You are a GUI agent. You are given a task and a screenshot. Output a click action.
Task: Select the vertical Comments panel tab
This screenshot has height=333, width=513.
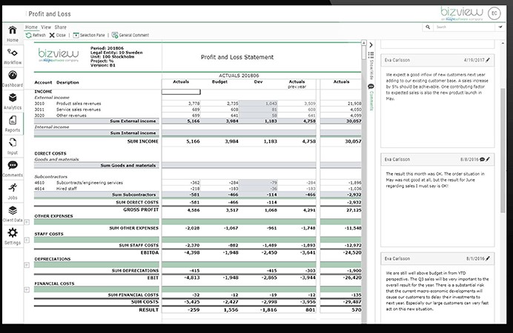pos(371,97)
